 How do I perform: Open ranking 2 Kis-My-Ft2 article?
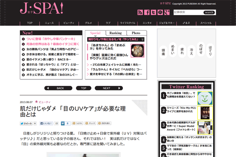[182, 110]
